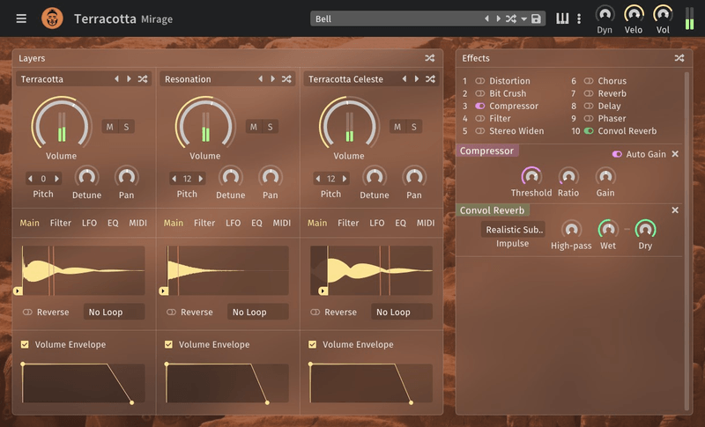
Task: Open the LFO tab in Resonation layer
Action: coord(233,223)
